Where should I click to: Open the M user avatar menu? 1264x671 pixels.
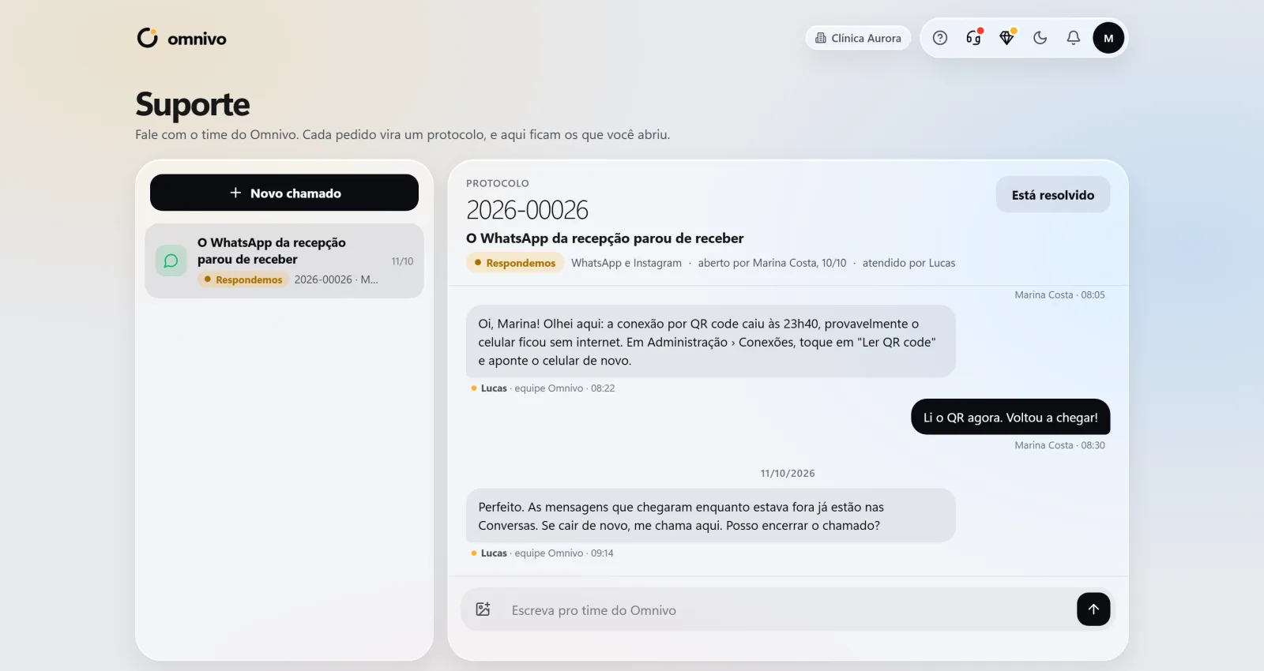coord(1108,38)
